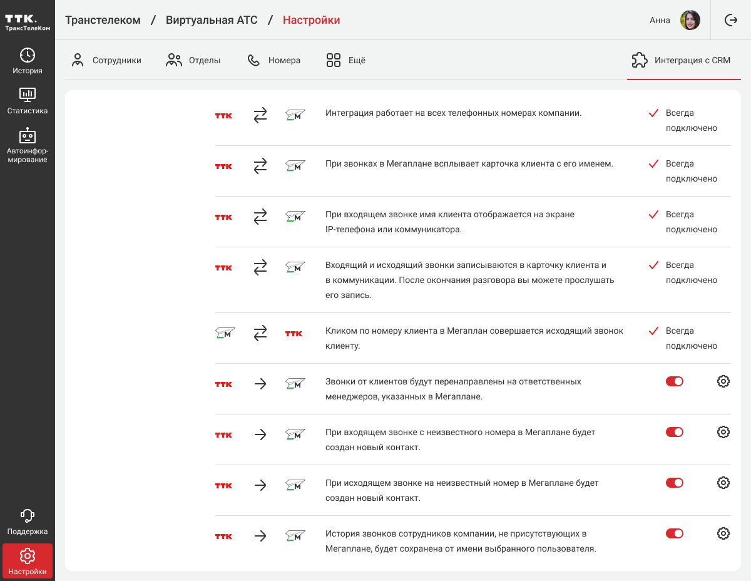The width and height of the screenshot is (751, 581).
Task: Open gear settings for incoming unknown number contact
Action: [723, 432]
